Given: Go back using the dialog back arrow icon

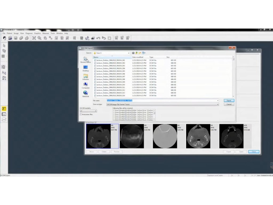Looking at the screenshot, I should click(133, 53).
